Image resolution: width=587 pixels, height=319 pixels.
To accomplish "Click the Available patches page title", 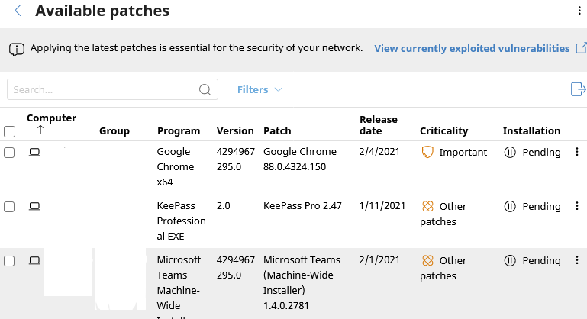I will point(102,11).
